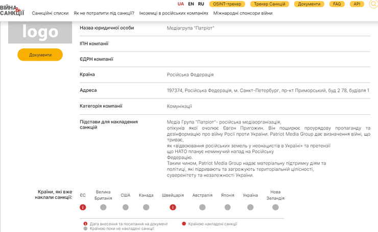Switch the site language to EN
This screenshot has height=232, width=378.
[x=191, y=4]
